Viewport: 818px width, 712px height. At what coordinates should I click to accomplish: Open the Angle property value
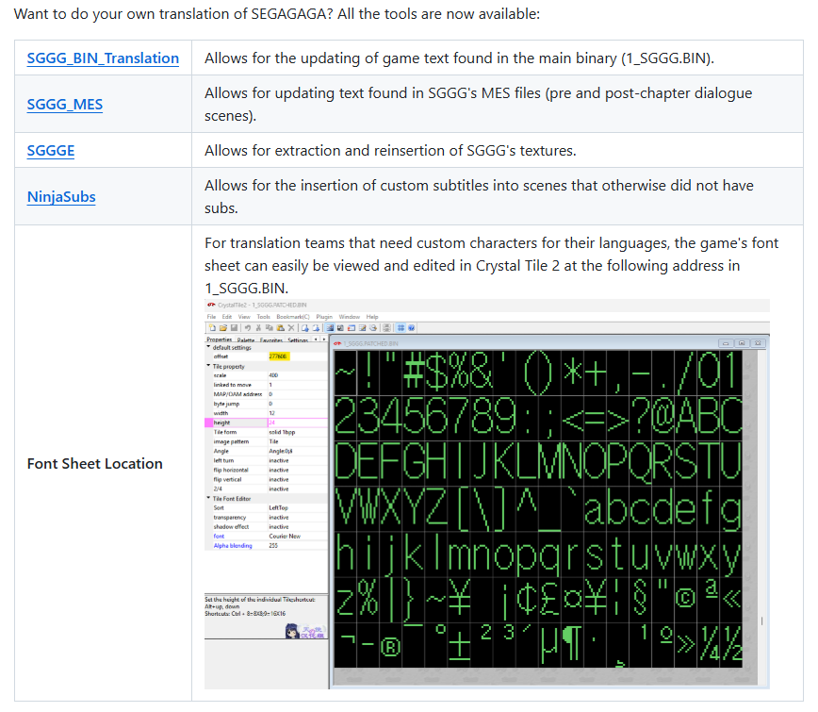point(281,451)
